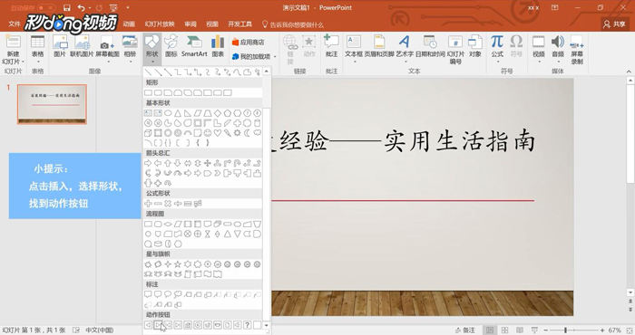Click the Tell Me search box

pos(293,24)
